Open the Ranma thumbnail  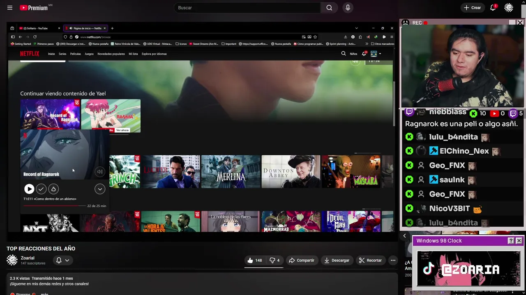pyautogui.click(x=111, y=116)
